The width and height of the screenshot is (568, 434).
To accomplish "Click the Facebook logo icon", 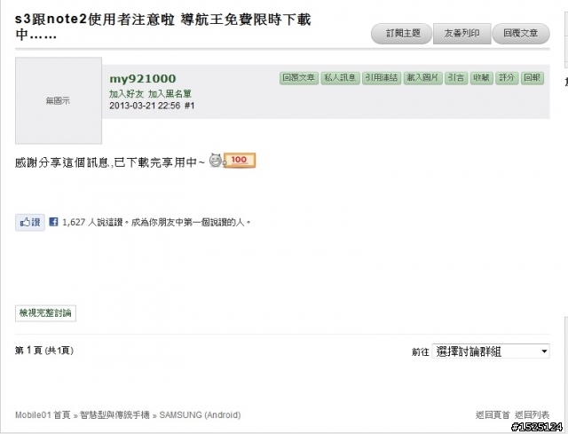I will pos(53,222).
